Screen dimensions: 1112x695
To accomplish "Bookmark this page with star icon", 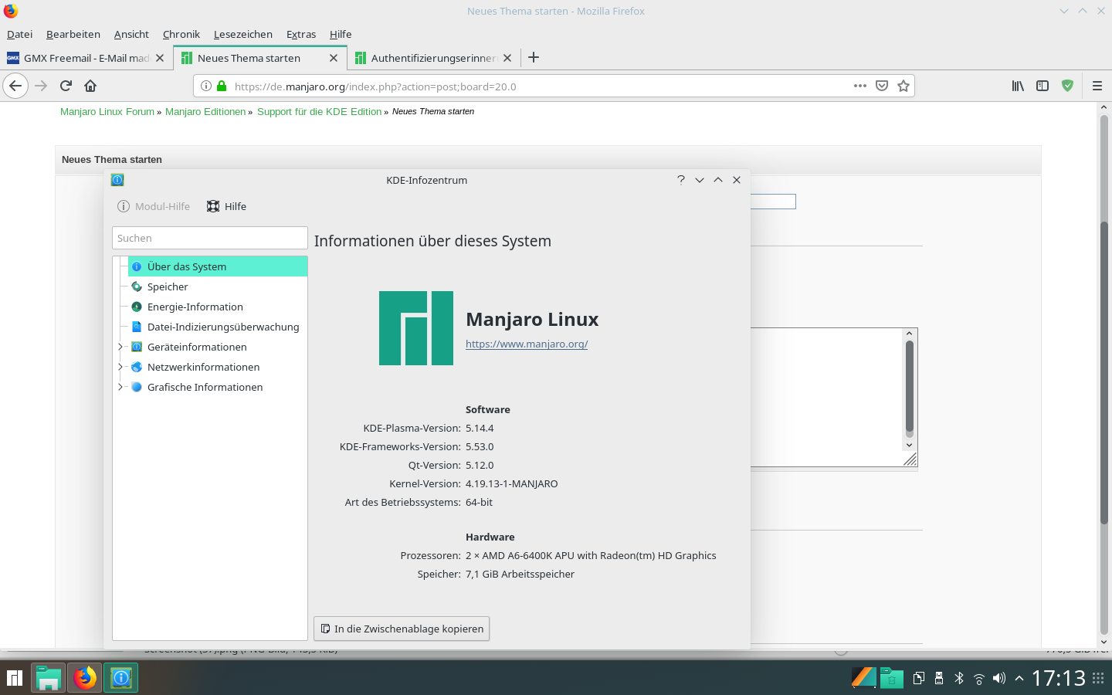I will point(903,86).
